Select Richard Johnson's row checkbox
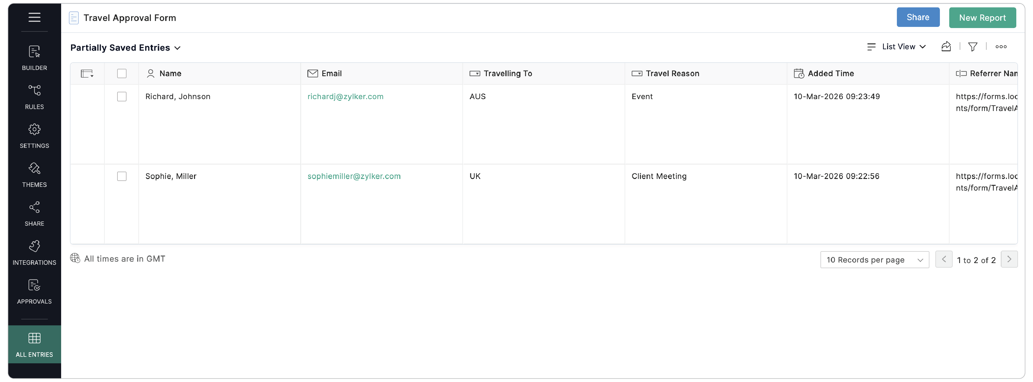This screenshot has width=1033, height=382. [122, 97]
